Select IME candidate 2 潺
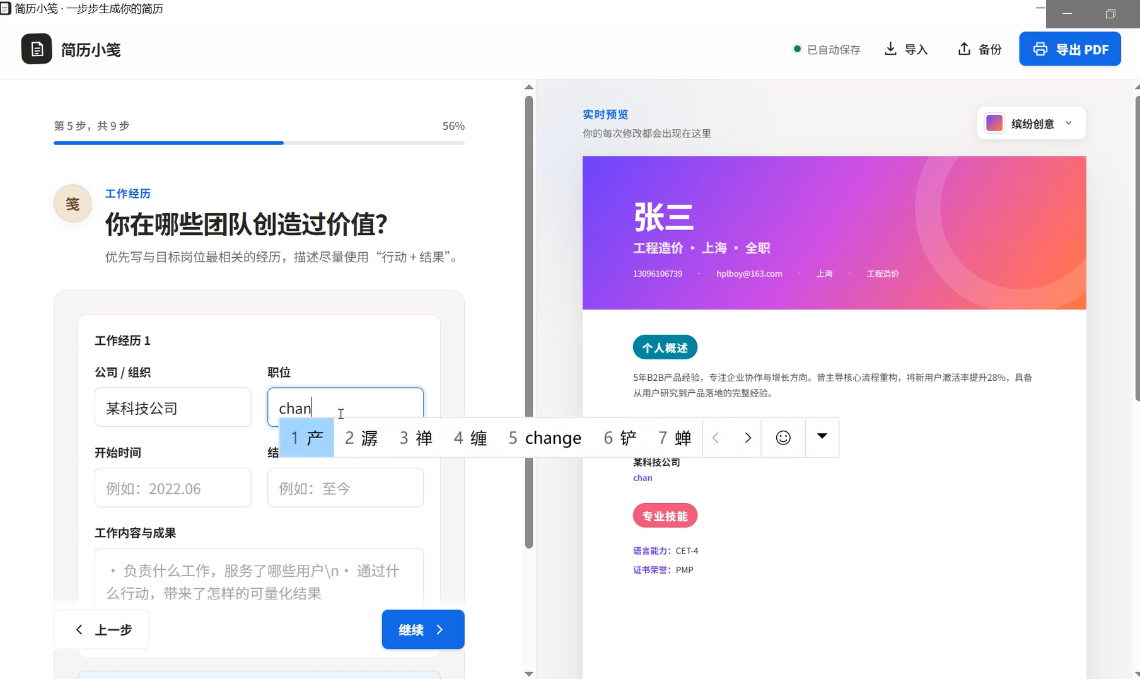This screenshot has width=1140, height=679. click(x=361, y=438)
